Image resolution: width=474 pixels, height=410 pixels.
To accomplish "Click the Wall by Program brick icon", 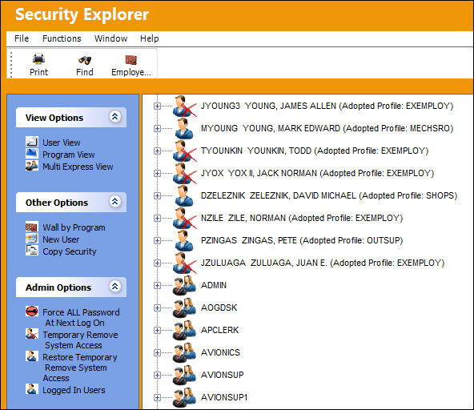I will 32,227.
